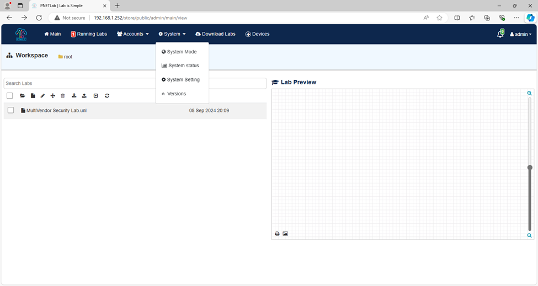Close the PNETLab browser tab

tap(105, 6)
